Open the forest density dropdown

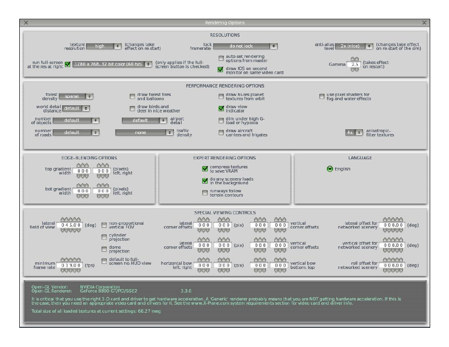[76, 96]
